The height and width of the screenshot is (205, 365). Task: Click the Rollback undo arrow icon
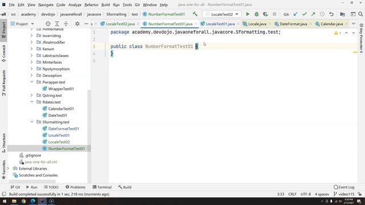(x=331, y=14)
